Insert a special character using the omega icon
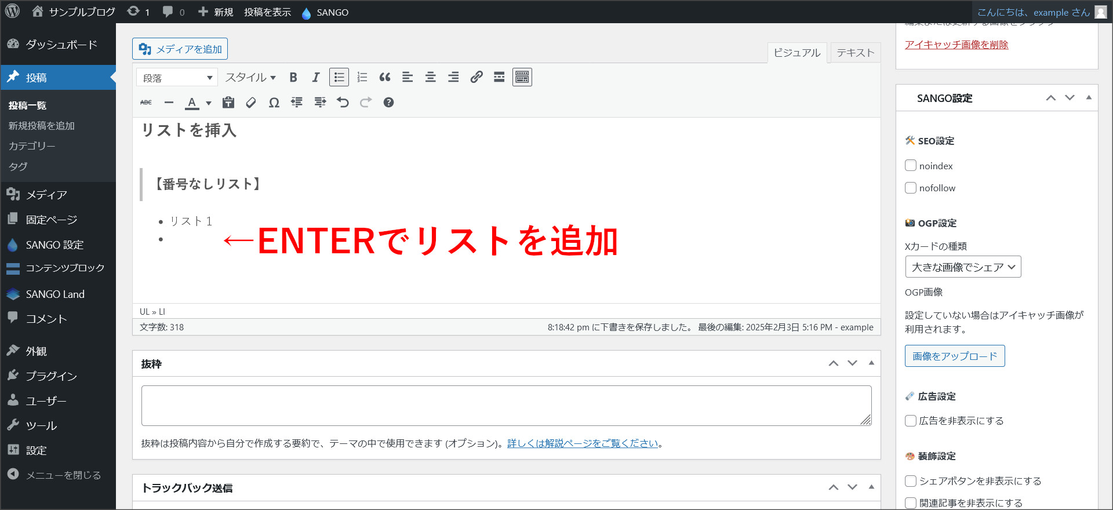This screenshot has height=510, width=1113. click(x=274, y=103)
